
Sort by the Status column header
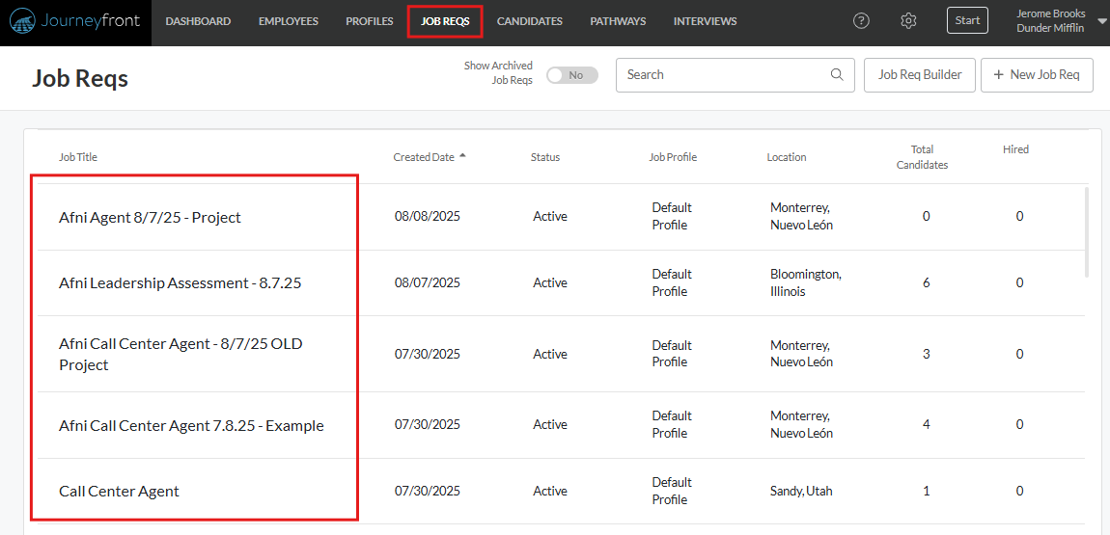(x=545, y=157)
